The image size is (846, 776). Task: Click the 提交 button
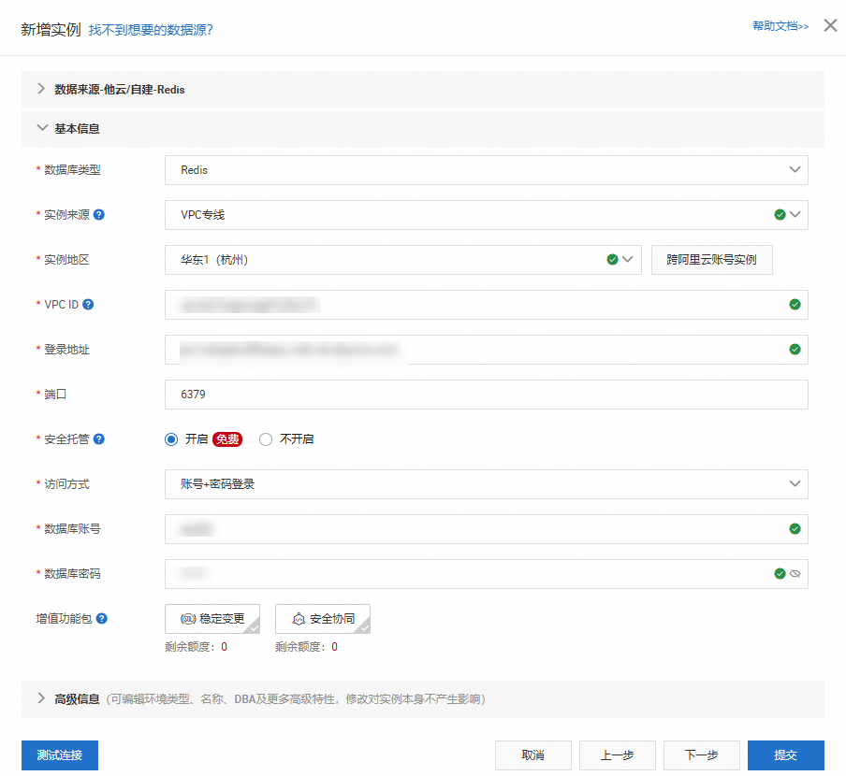pos(785,755)
